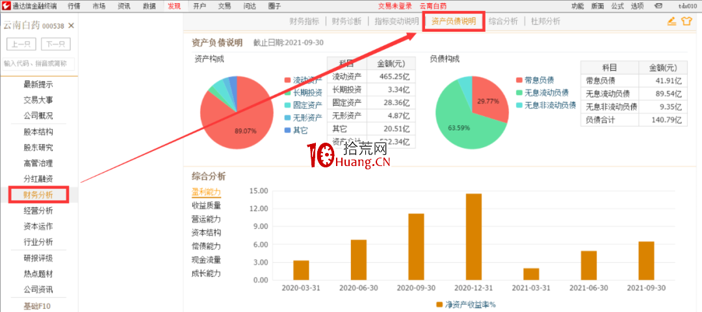702x312 pixels.
Task: Switch to the 财务诊断 tab
Action: [346, 21]
